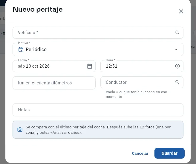Viewport: 196px width, 164px height.
Task: Focus the Km en el cuentakilómetros field
Action: [x=54, y=83]
